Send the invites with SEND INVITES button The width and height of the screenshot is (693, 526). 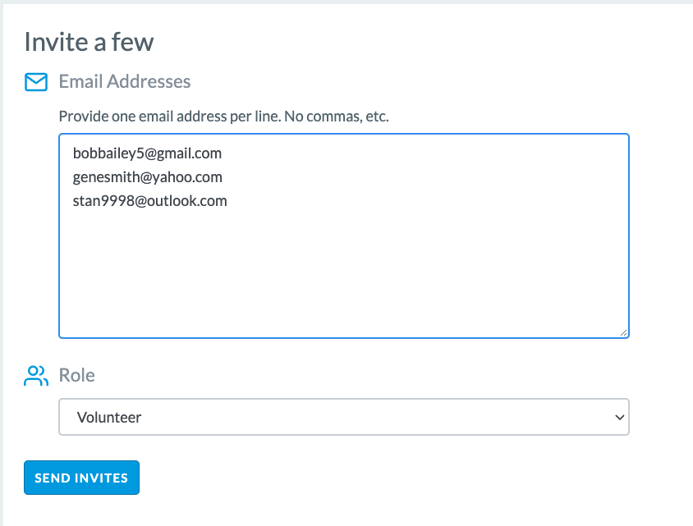pos(82,478)
